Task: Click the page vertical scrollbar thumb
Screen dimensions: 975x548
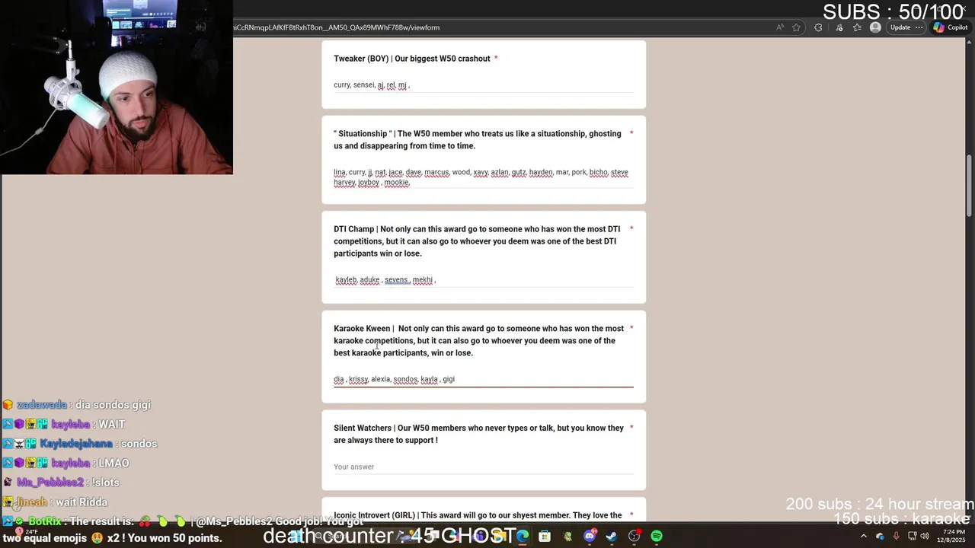Action: tap(970, 186)
